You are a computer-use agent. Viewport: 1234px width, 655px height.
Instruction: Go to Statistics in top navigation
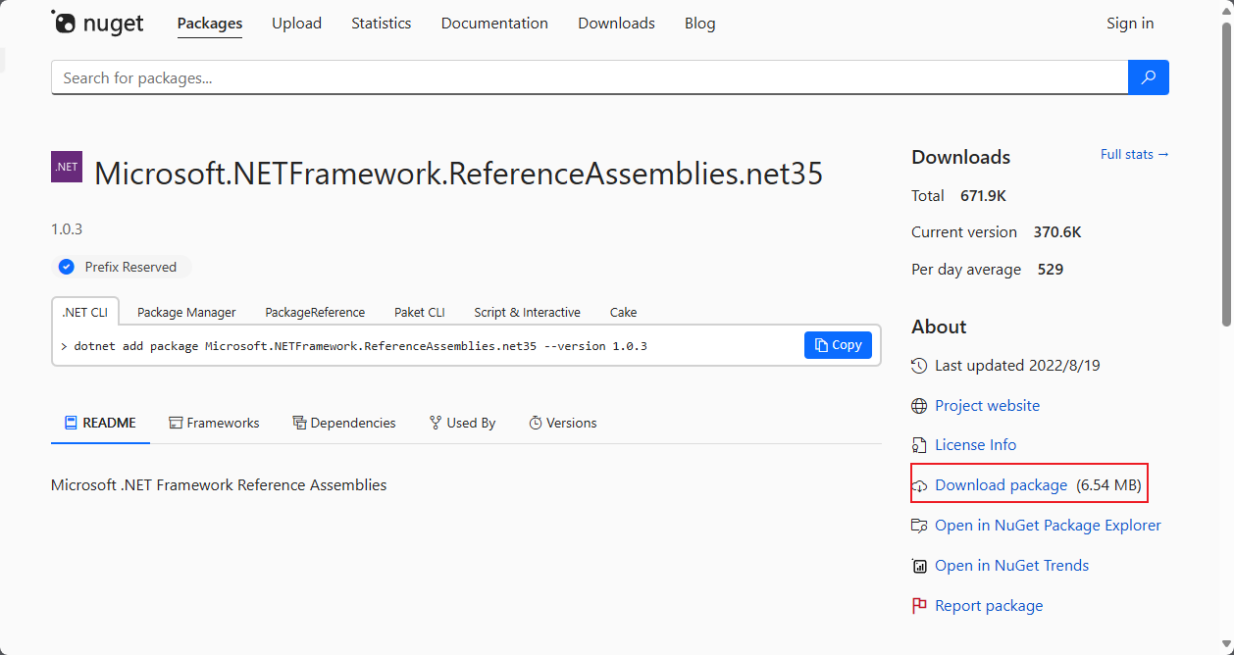coord(382,24)
